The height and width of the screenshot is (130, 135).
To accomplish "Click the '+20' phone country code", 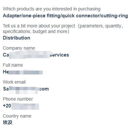I will 7,106.
